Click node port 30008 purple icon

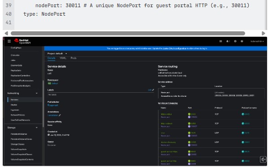tap(189, 136)
